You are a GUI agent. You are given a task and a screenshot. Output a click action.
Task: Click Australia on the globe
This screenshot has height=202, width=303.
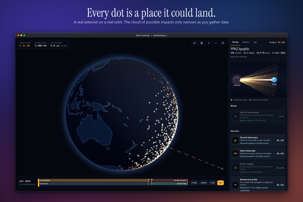94,131
